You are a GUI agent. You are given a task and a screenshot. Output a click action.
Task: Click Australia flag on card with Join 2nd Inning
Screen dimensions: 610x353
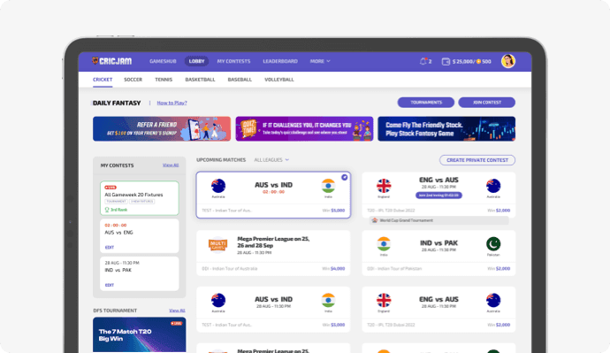coord(493,186)
